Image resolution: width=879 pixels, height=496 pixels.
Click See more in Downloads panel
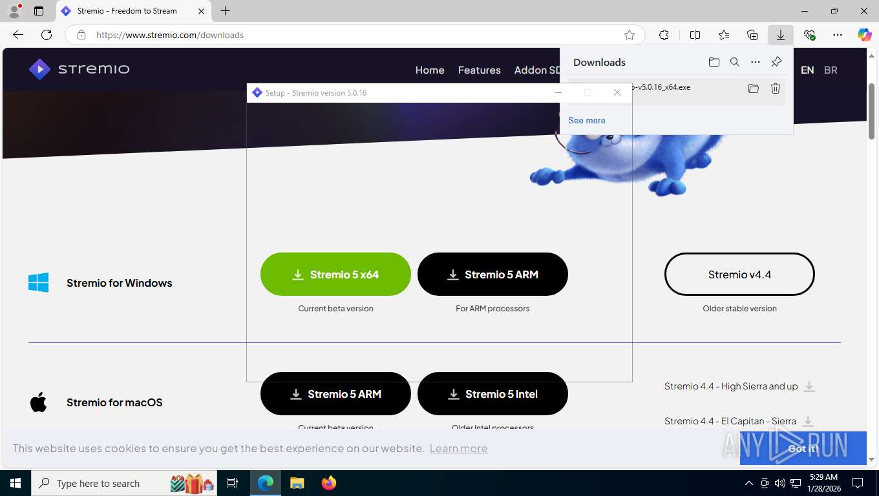(587, 120)
